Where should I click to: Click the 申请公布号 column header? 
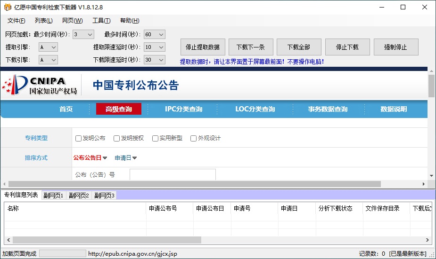[x=170, y=209]
